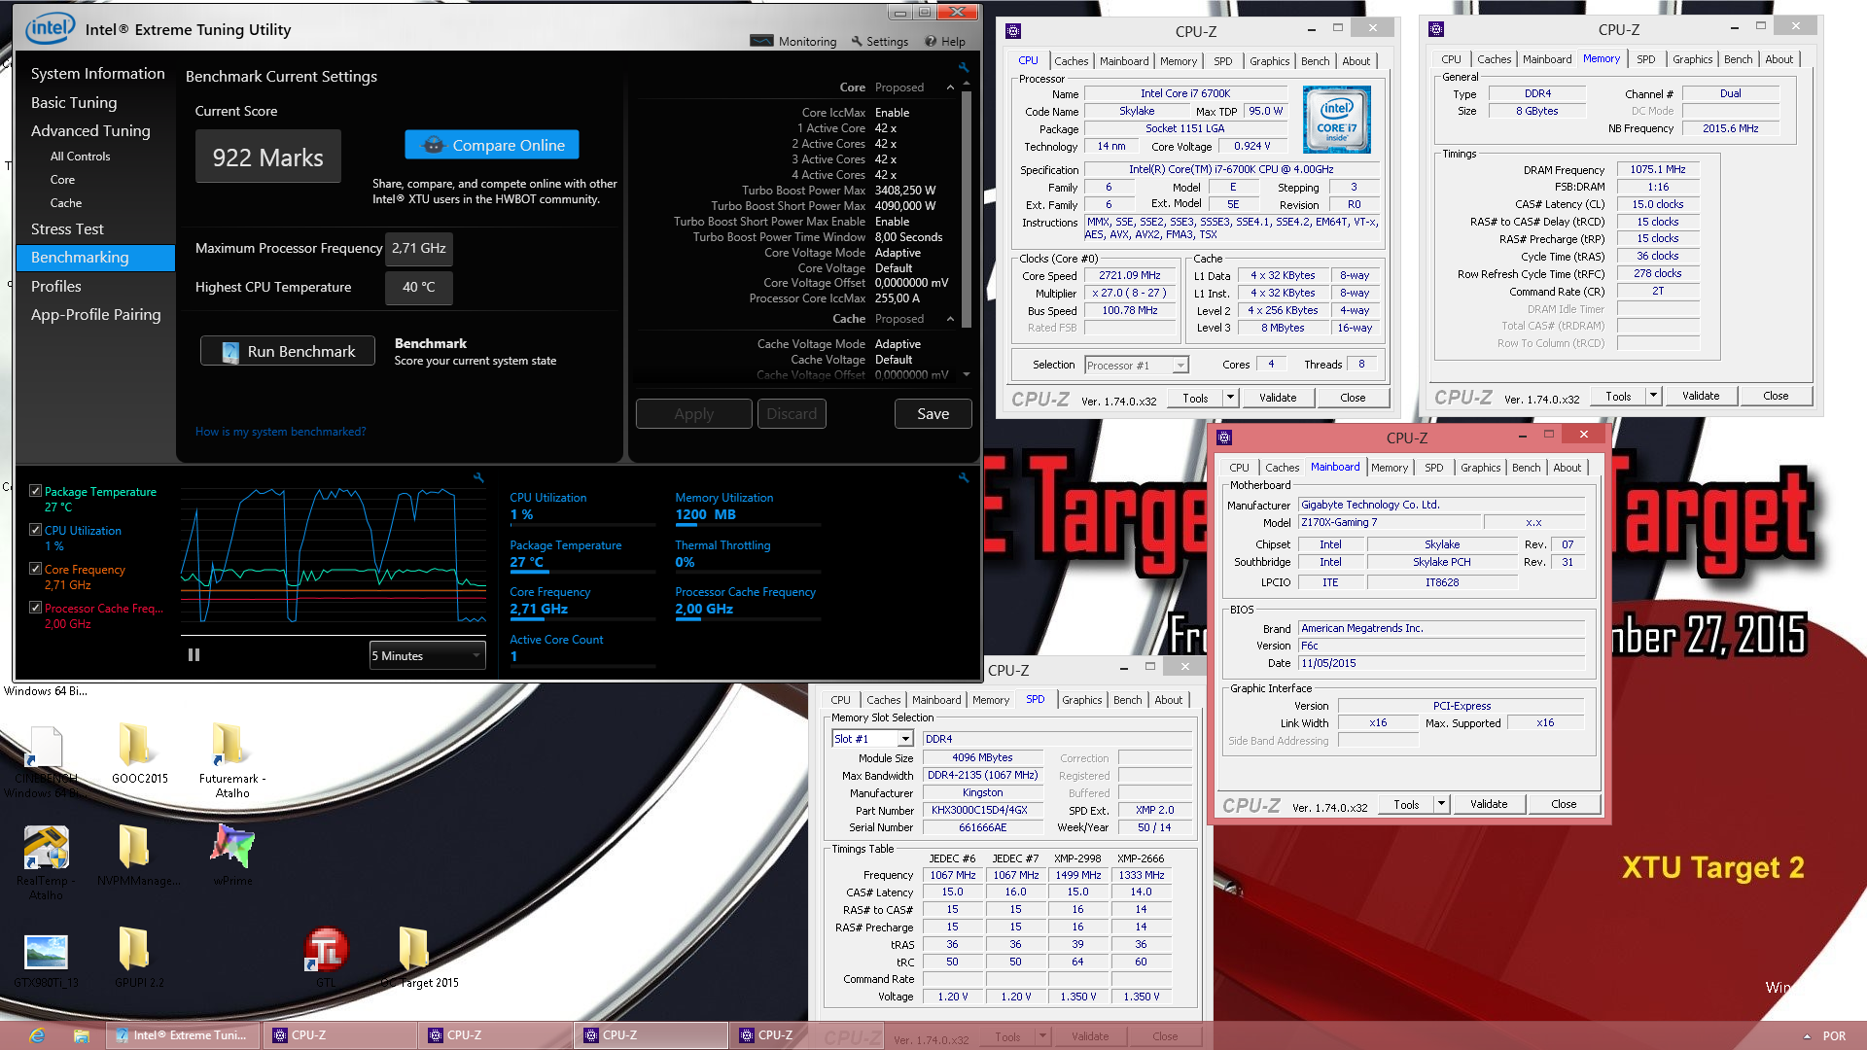Image resolution: width=1867 pixels, height=1050 pixels.
Task: Select Basic Tuning in sidebar
Action: click(74, 102)
